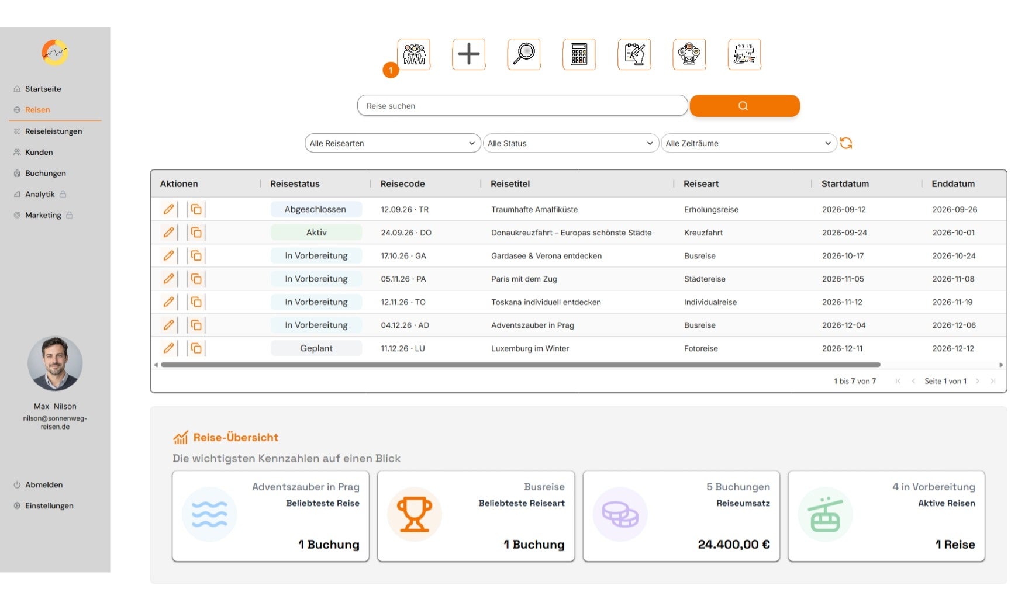Expand the Alle Zeiträume dropdown

[x=748, y=143]
